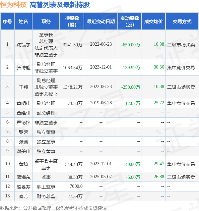199x211 pixels.
Task: Select the name 秦芳
Action: point(24,196)
